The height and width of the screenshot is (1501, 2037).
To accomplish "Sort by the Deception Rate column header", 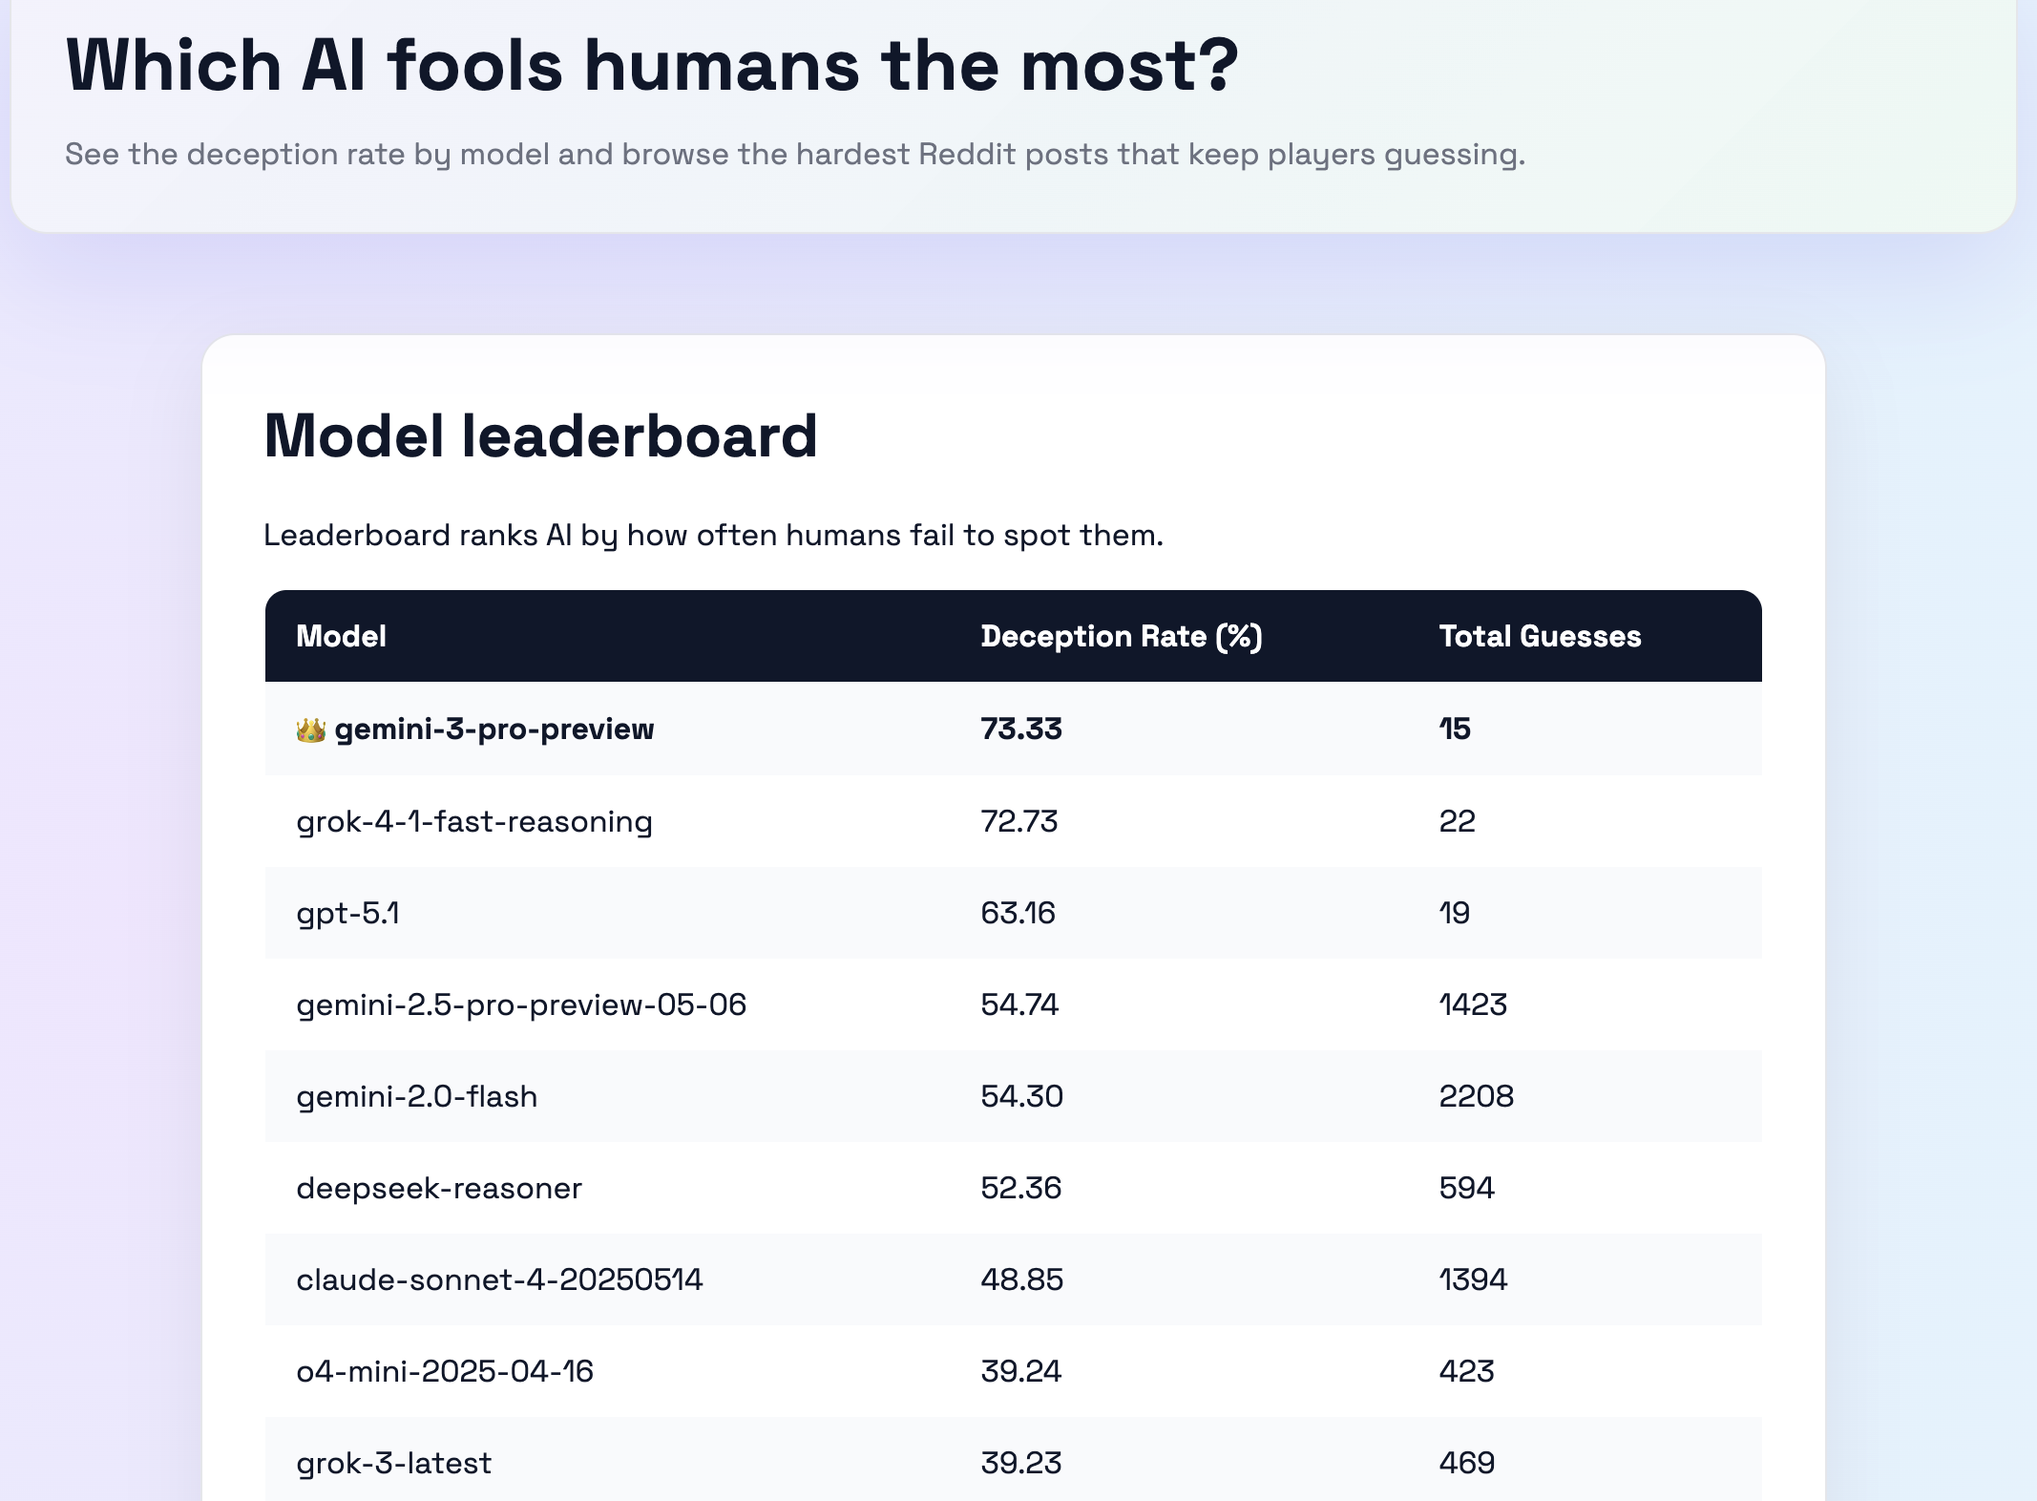I will point(1122,636).
